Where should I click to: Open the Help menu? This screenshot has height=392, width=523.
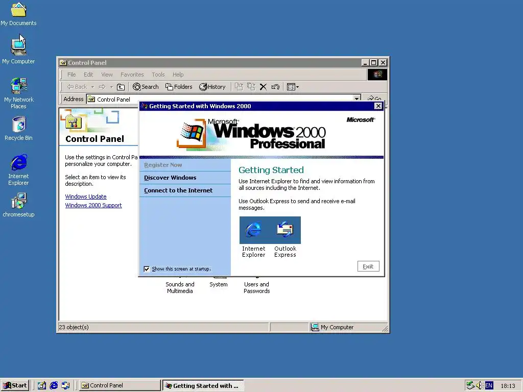click(x=178, y=75)
